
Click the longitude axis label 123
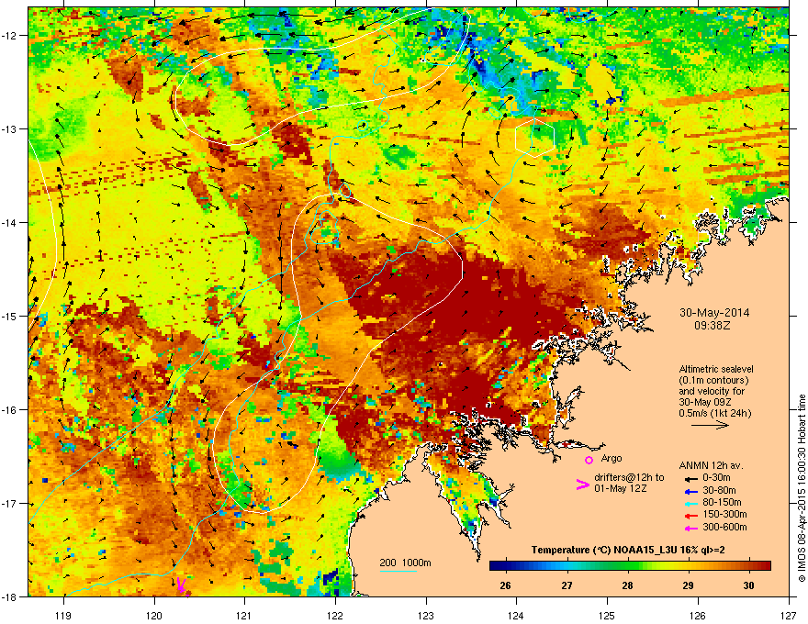(x=426, y=615)
